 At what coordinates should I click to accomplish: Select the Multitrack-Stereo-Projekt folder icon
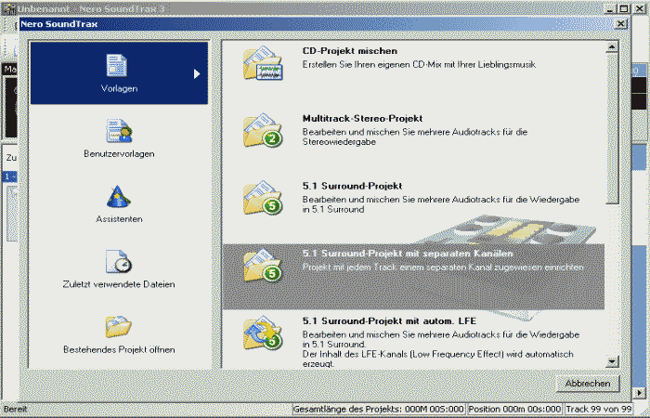[x=261, y=131]
